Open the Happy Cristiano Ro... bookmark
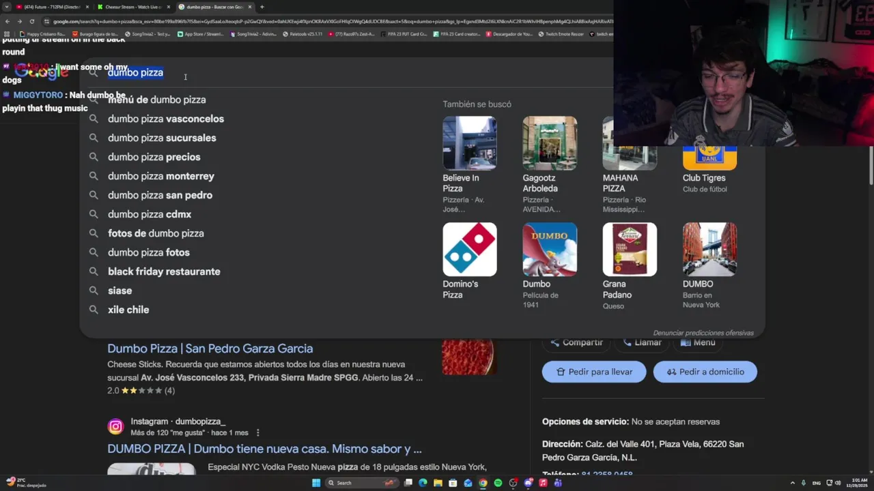The image size is (874, 491). point(42,33)
